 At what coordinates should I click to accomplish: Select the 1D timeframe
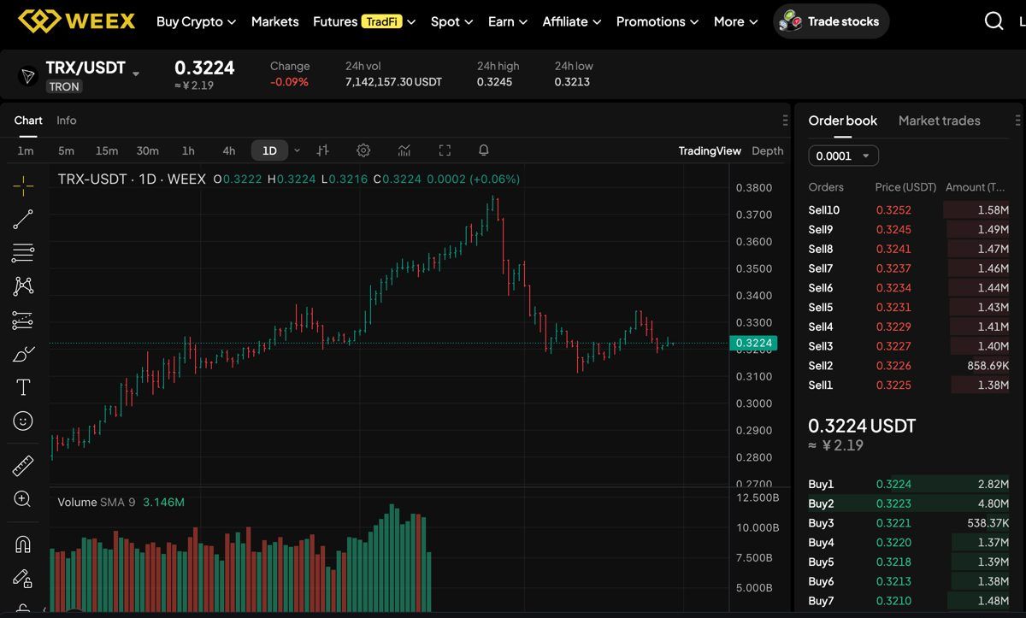click(x=269, y=150)
